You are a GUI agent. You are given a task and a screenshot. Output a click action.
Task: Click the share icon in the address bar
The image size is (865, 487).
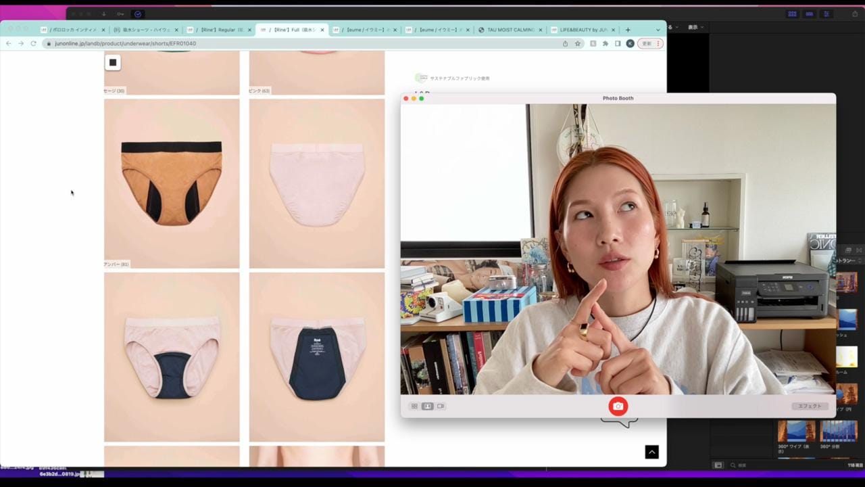point(565,43)
